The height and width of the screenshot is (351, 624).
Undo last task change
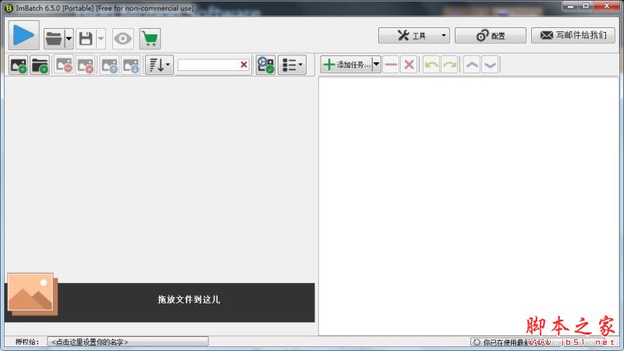click(x=431, y=65)
